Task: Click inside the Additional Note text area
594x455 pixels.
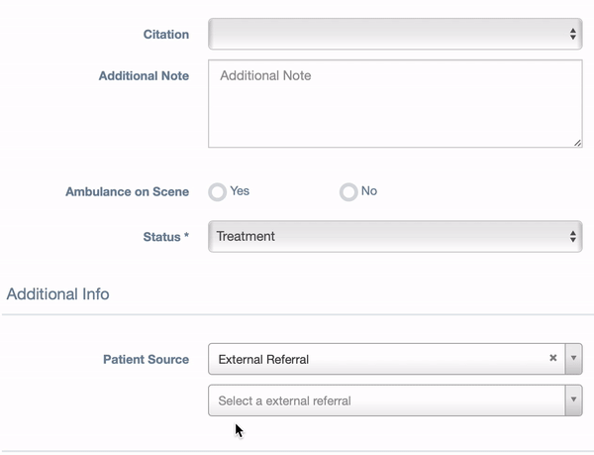Action: 395,103
